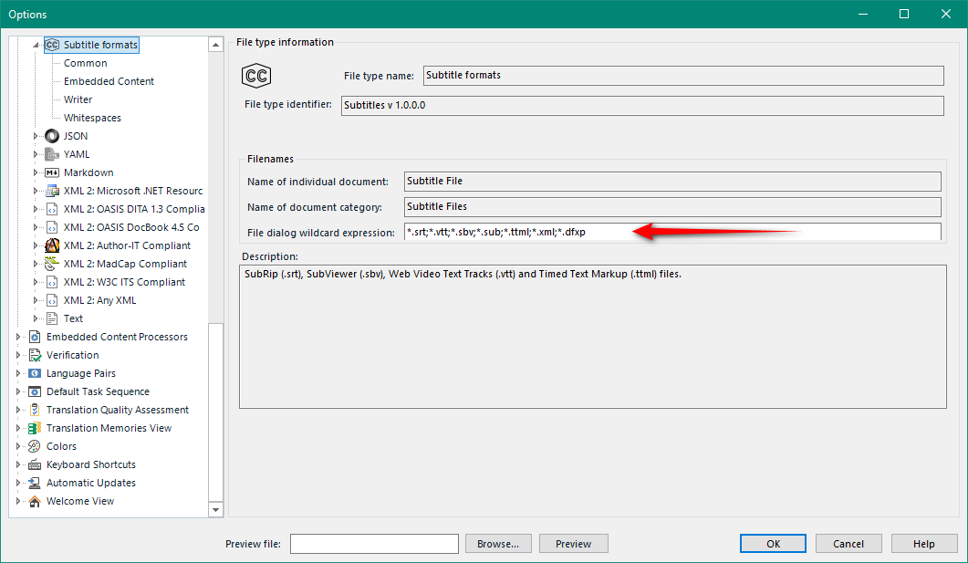Click the Automatic Updates icon
The image size is (968, 563).
32,482
